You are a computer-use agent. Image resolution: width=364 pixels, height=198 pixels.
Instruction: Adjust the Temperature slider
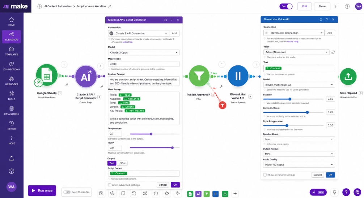[x=151, y=134]
